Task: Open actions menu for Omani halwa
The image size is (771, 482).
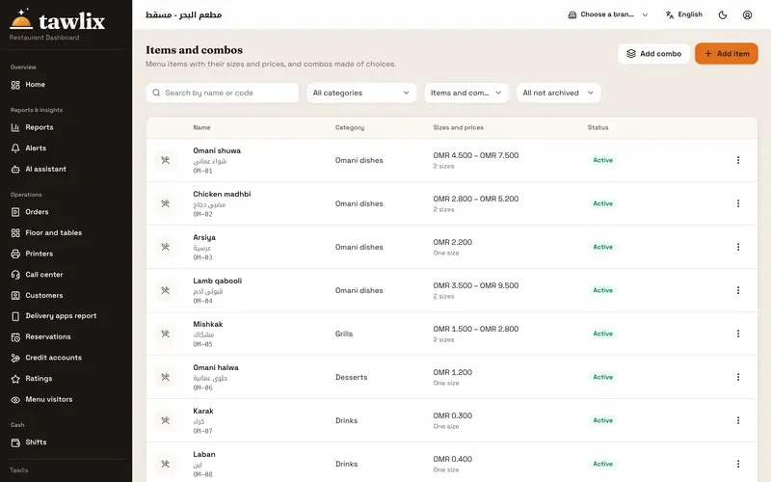Action: [738, 377]
